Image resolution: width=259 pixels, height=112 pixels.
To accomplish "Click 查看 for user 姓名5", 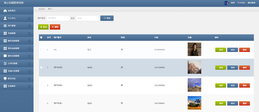I will click(221, 103).
